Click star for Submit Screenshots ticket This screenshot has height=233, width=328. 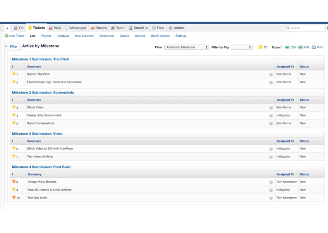tap(14, 123)
